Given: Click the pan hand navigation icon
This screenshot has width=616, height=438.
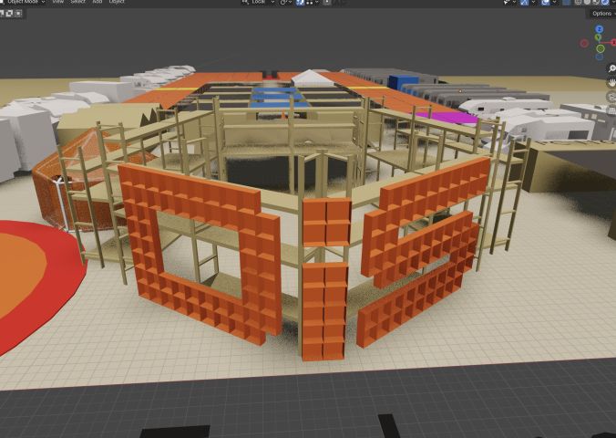Looking at the screenshot, I should click(x=611, y=82).
